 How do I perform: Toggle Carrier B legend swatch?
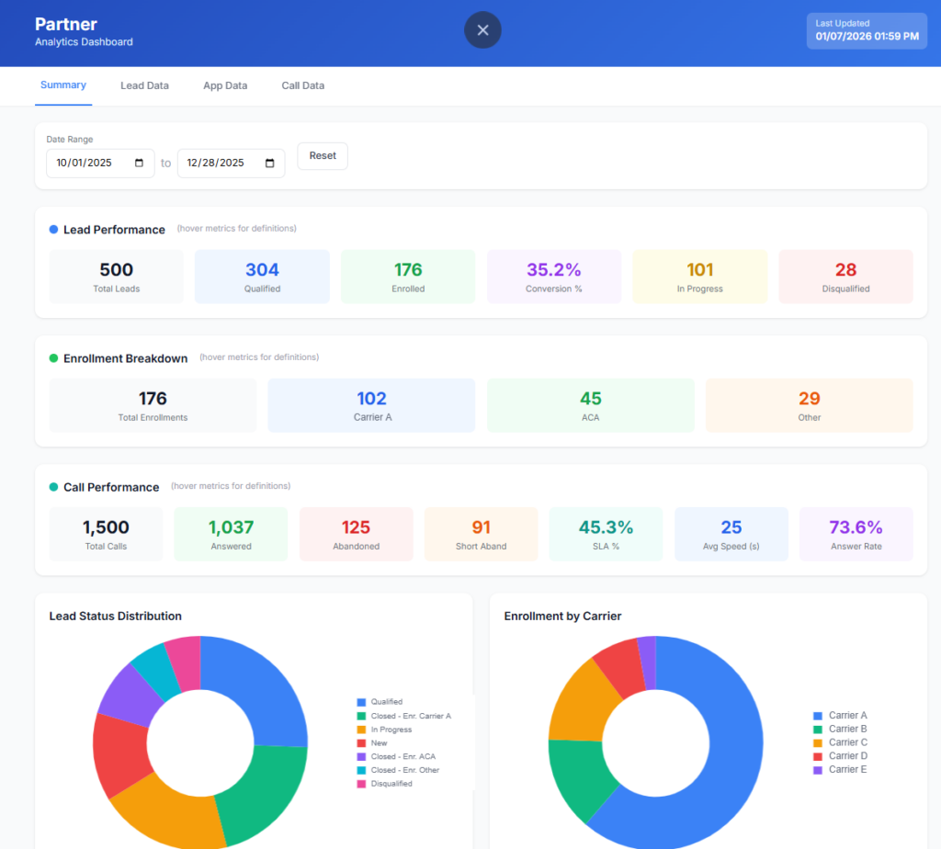pyautogui.click(x=817, y=729)
